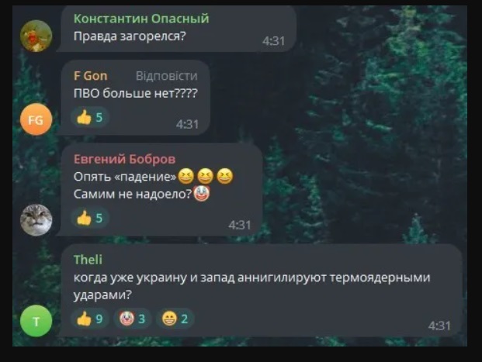Open F Gon's profile name
The image size is (482, 362).
pos(90,76)
